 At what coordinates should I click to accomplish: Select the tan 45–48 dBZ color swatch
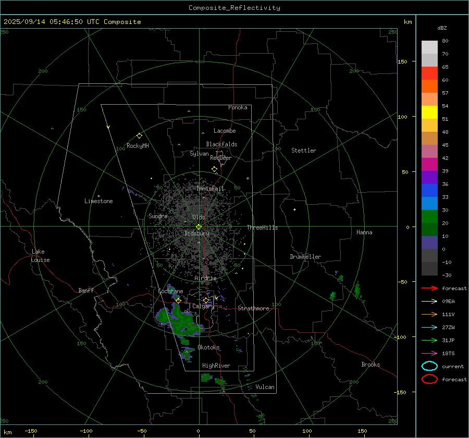coord(429,139)
